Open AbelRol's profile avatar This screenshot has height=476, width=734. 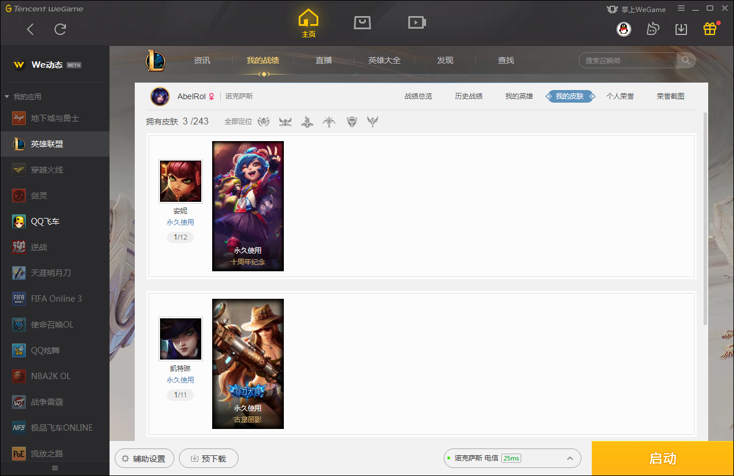pos(160,96)
